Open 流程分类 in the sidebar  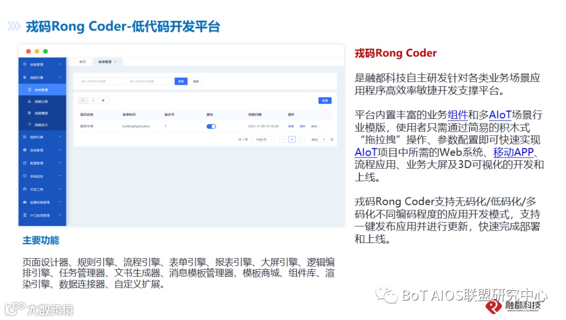(x=42, y=102)
